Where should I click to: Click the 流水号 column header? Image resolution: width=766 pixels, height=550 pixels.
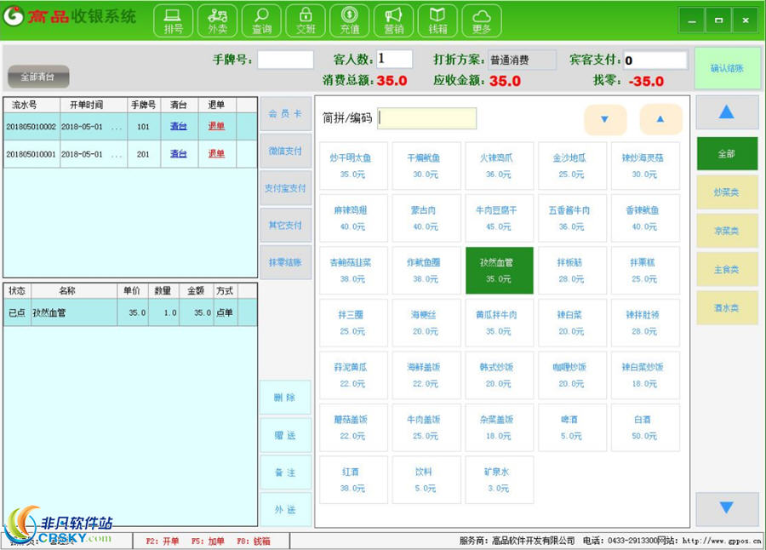[31, 105]
